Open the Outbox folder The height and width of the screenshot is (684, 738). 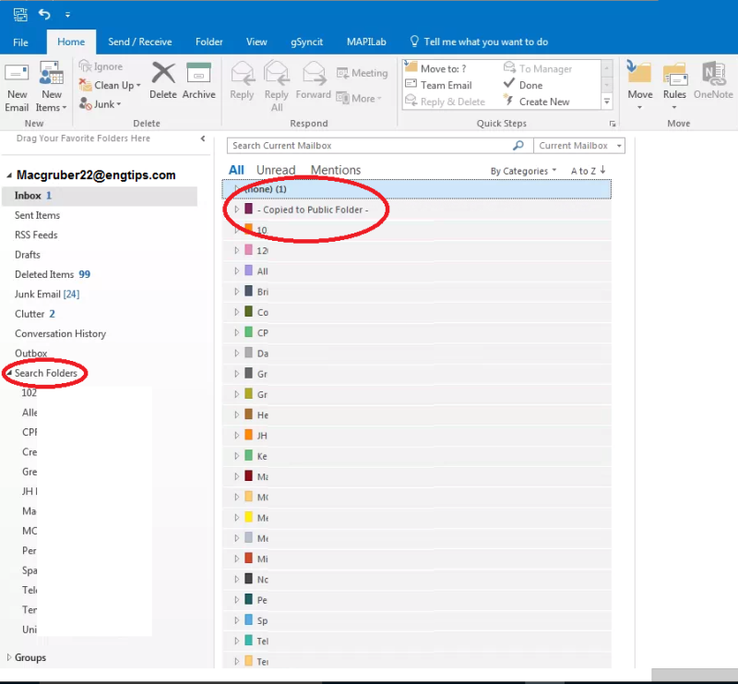(30, 354)
